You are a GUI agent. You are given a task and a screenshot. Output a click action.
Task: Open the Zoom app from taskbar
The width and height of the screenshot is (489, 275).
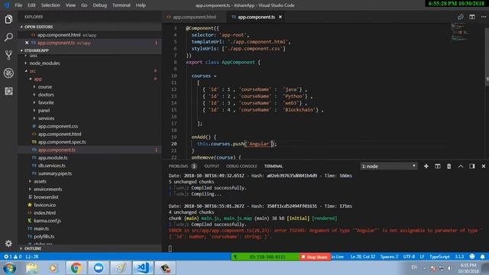coord(99,268)
